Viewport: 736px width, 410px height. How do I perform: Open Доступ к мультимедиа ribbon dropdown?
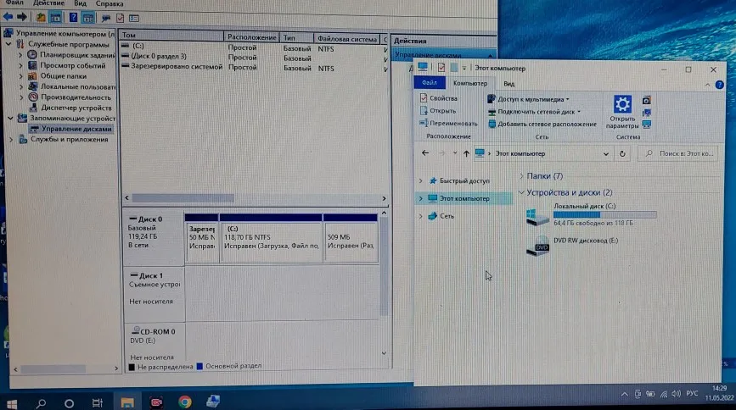pyautogui.click(x=528, y=99)
